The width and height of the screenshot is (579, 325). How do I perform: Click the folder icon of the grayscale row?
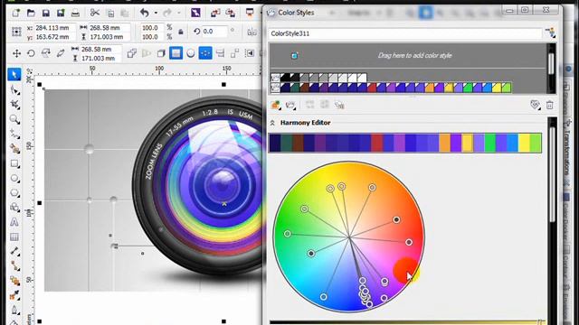point(275,78)
